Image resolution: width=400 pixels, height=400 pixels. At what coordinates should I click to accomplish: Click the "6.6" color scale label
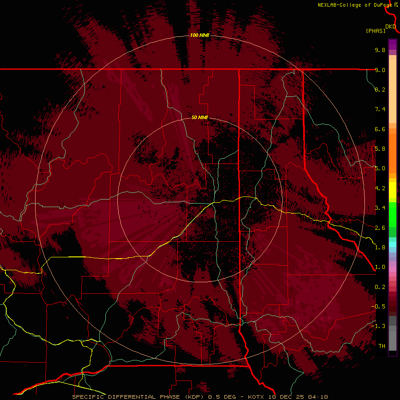click(380, 129)
